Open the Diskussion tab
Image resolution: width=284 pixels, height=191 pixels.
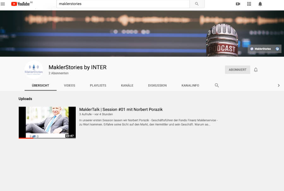pos(157,85)
